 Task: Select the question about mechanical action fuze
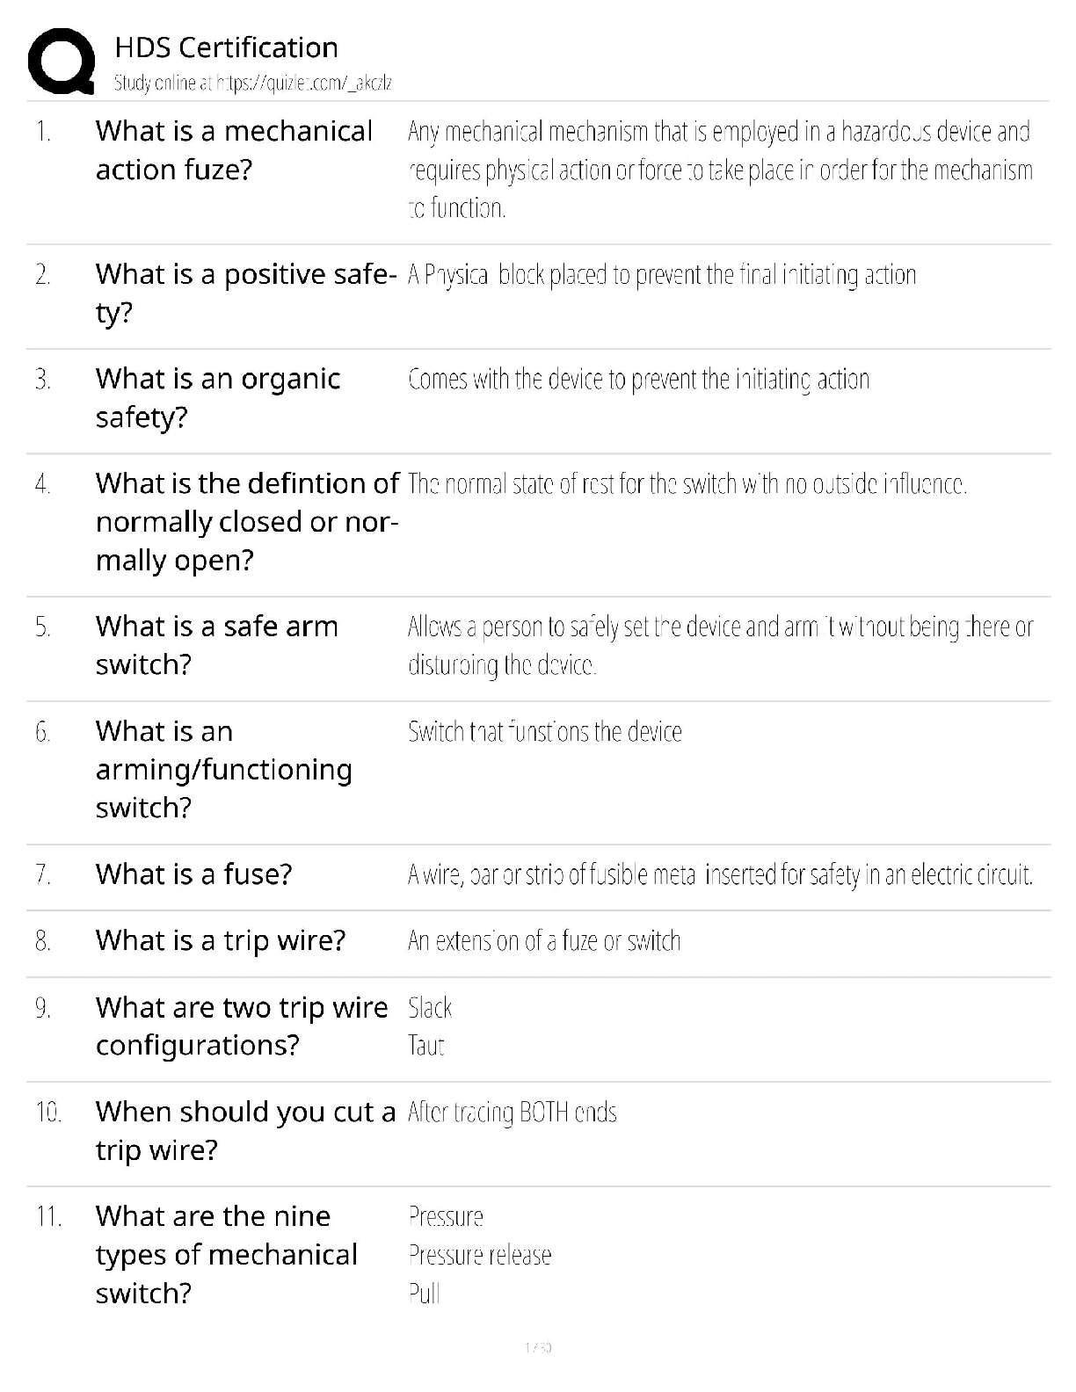click(x=234, y=150)
